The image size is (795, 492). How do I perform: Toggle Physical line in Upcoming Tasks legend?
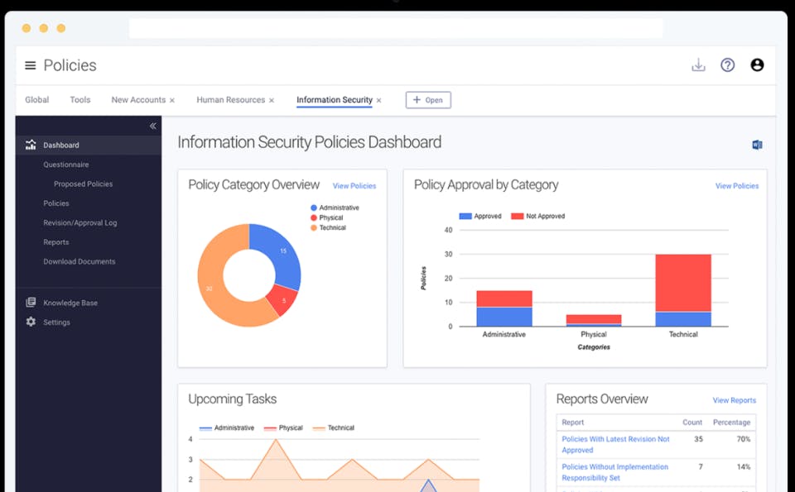click(283, 428)
